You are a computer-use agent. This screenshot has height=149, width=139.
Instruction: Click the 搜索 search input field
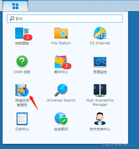click(x=65, y=19)
